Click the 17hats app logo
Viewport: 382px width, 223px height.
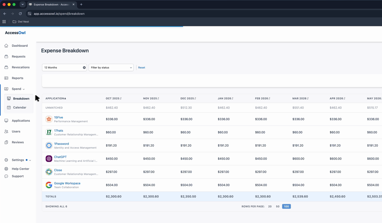click(49, 132)
